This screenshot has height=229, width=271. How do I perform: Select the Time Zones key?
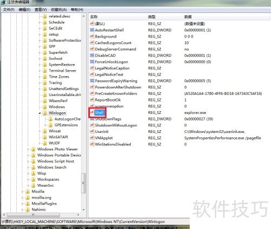pos(59,77)
